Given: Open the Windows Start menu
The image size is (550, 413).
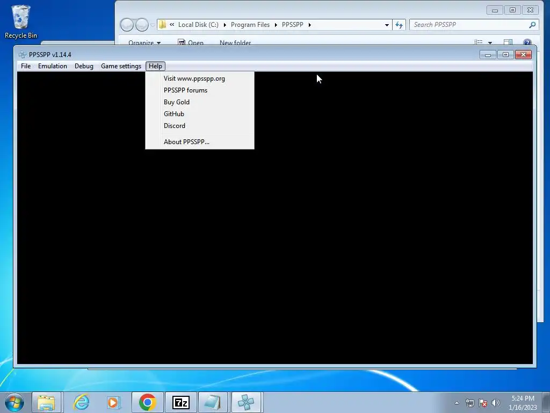Looking at the screenshot, I should point(15,402).
